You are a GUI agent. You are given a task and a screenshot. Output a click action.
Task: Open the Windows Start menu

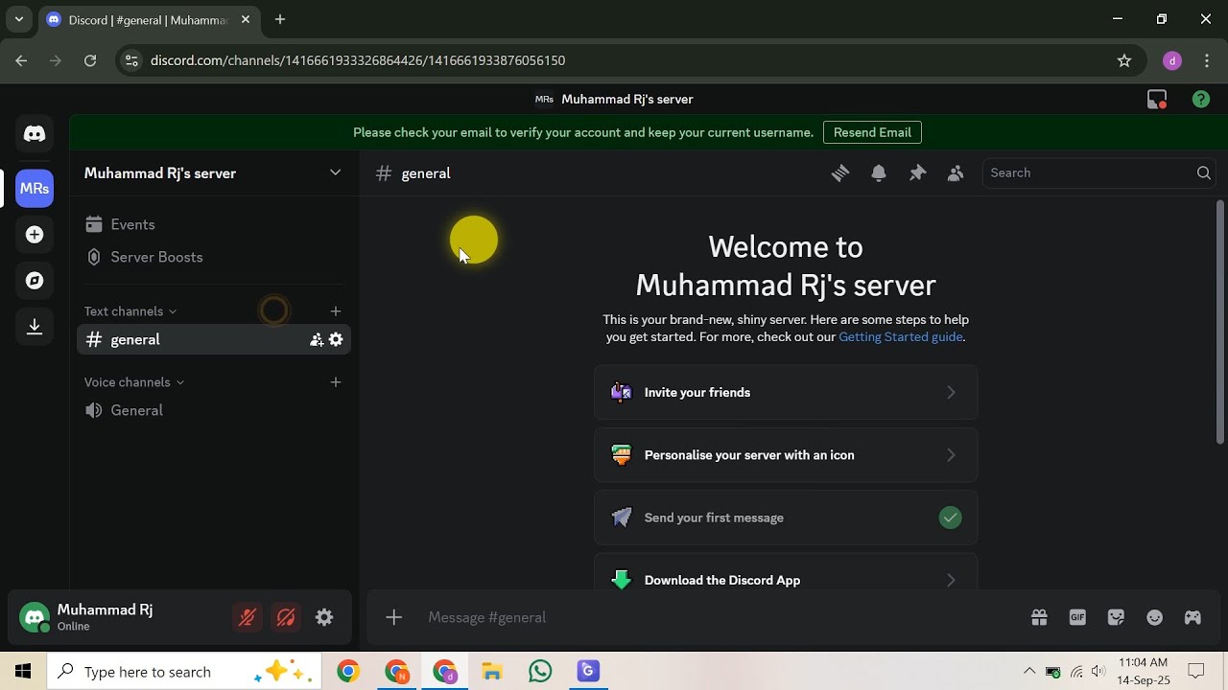[23, 672]
